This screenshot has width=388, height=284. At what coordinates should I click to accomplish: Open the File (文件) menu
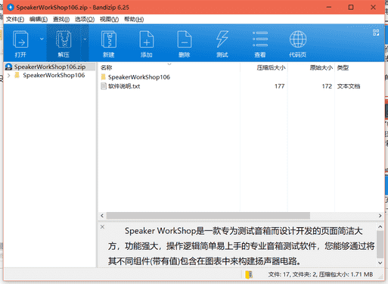tap(15, 20)
